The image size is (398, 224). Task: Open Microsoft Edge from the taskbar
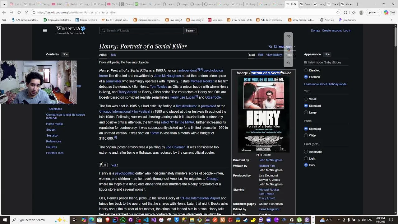click(92, 220)
